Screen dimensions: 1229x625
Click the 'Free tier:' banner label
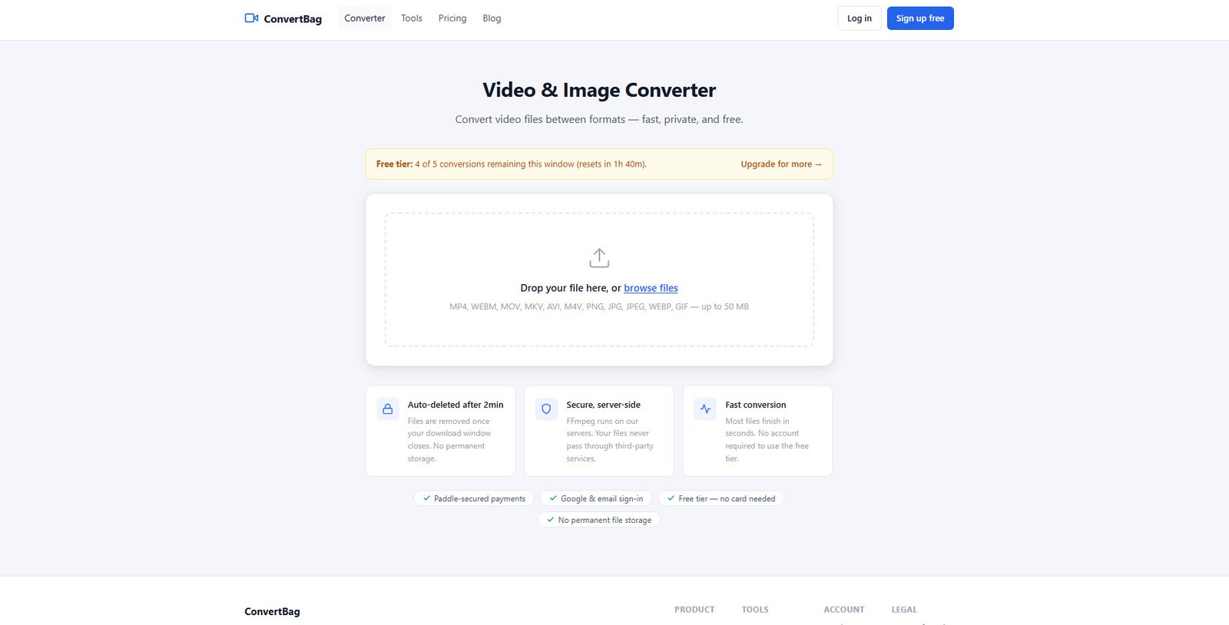click(394, 164)
